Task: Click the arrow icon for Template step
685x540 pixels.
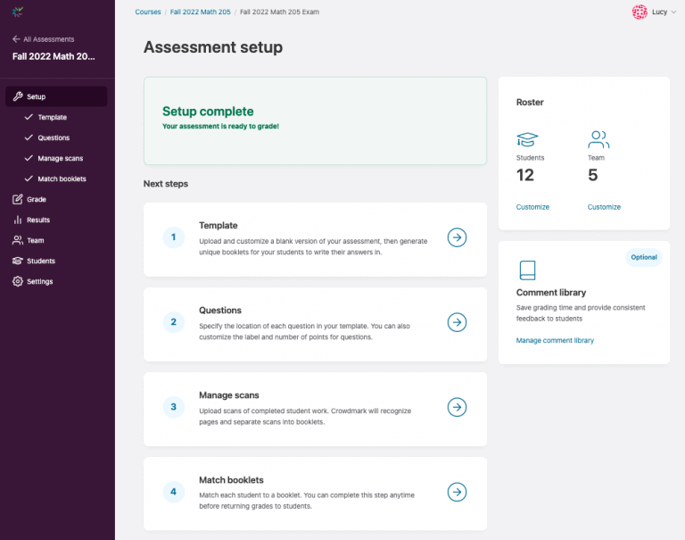Action: tap(457, 237)
